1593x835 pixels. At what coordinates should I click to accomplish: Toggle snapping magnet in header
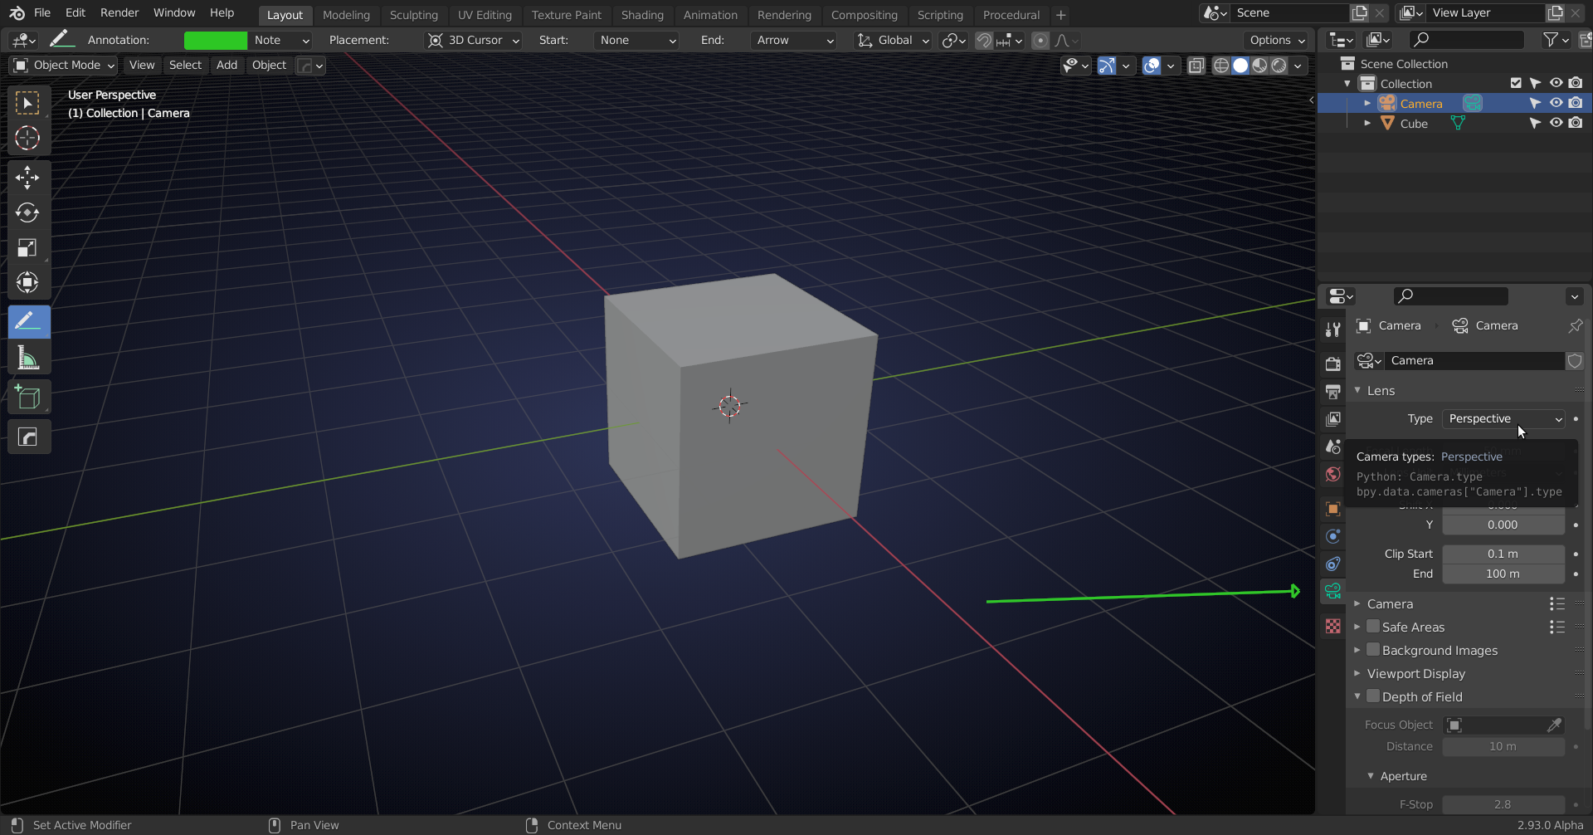[984, 40]
